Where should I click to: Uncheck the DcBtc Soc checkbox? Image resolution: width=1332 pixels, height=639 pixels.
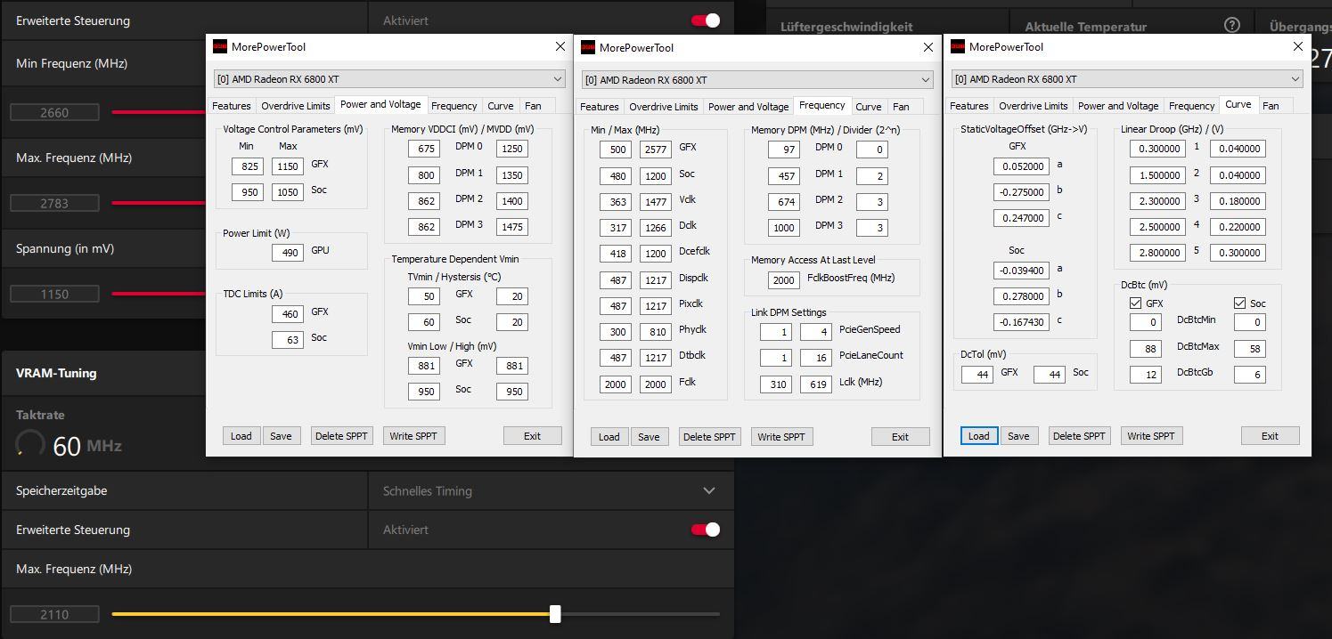point(1239,303)
